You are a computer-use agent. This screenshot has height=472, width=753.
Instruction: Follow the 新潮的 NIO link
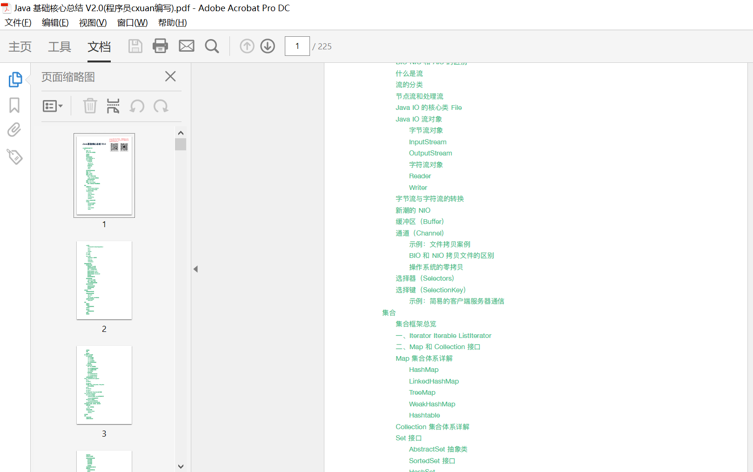tap(413, 210)
